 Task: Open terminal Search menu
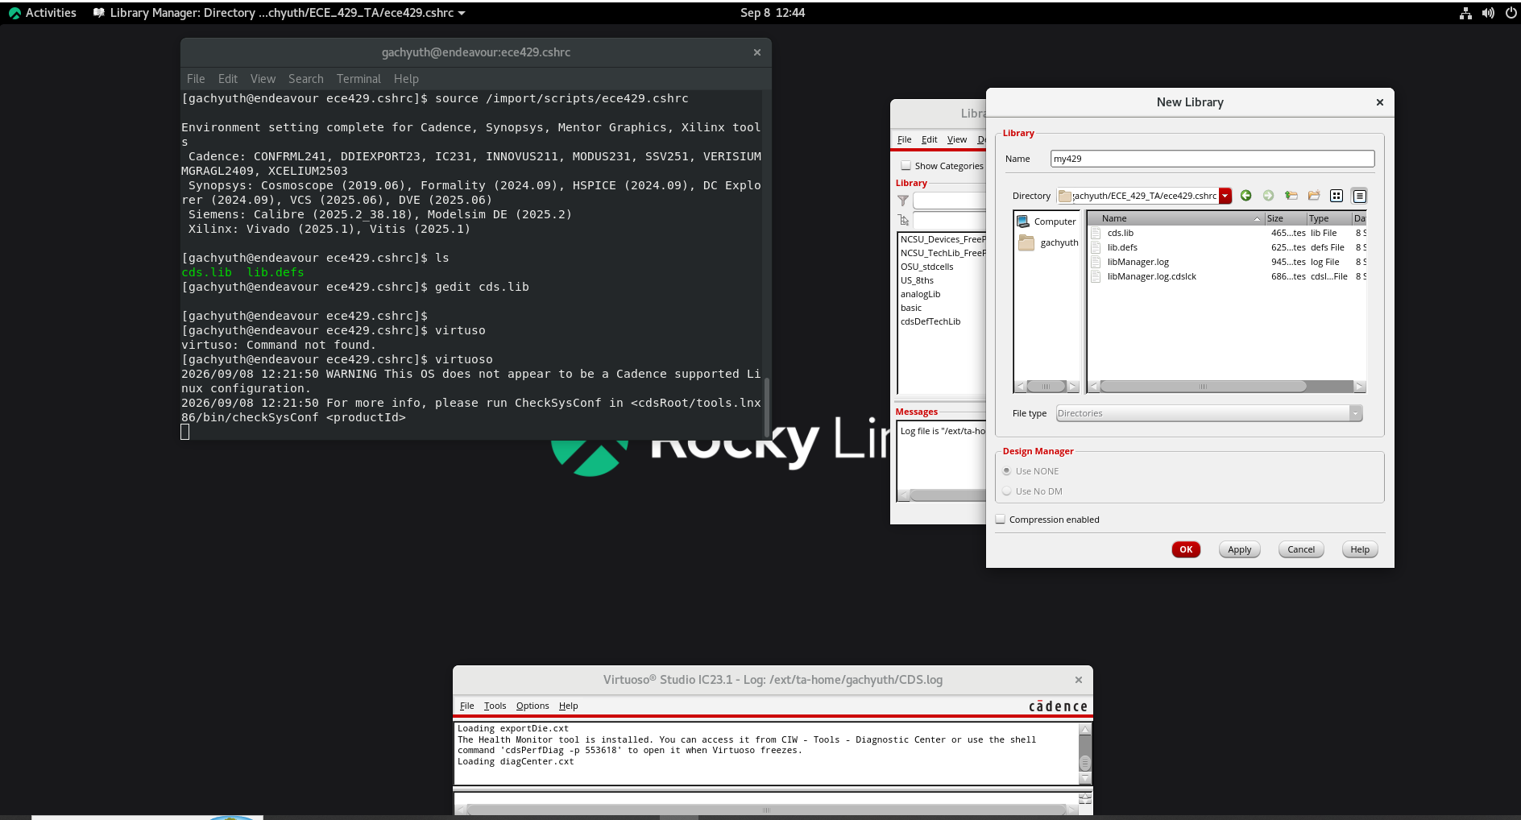[306, 79]
